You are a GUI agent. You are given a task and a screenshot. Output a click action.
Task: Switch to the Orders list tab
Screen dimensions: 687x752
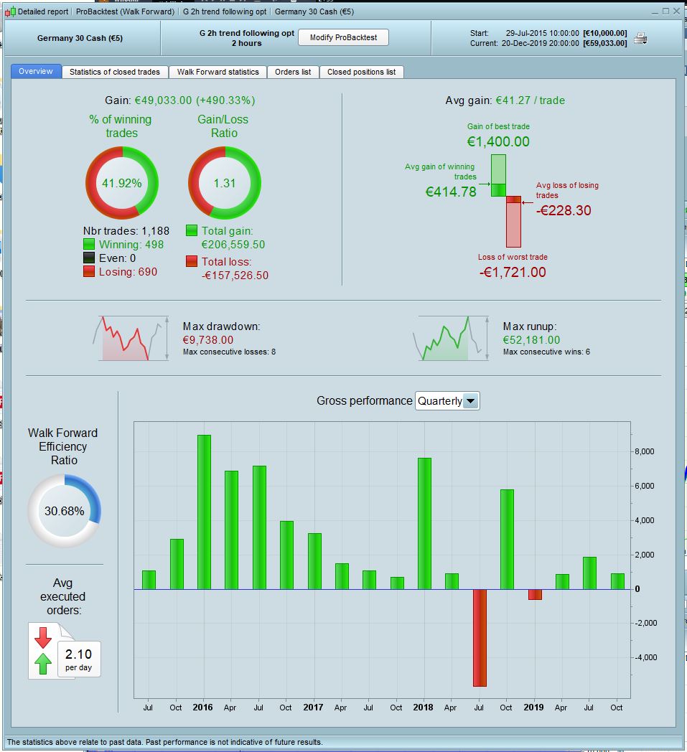click(x=293, y=72)
